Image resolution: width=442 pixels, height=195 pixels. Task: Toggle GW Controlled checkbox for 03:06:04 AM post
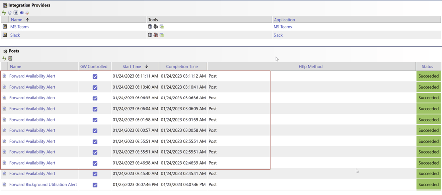(x=95, y=109)
